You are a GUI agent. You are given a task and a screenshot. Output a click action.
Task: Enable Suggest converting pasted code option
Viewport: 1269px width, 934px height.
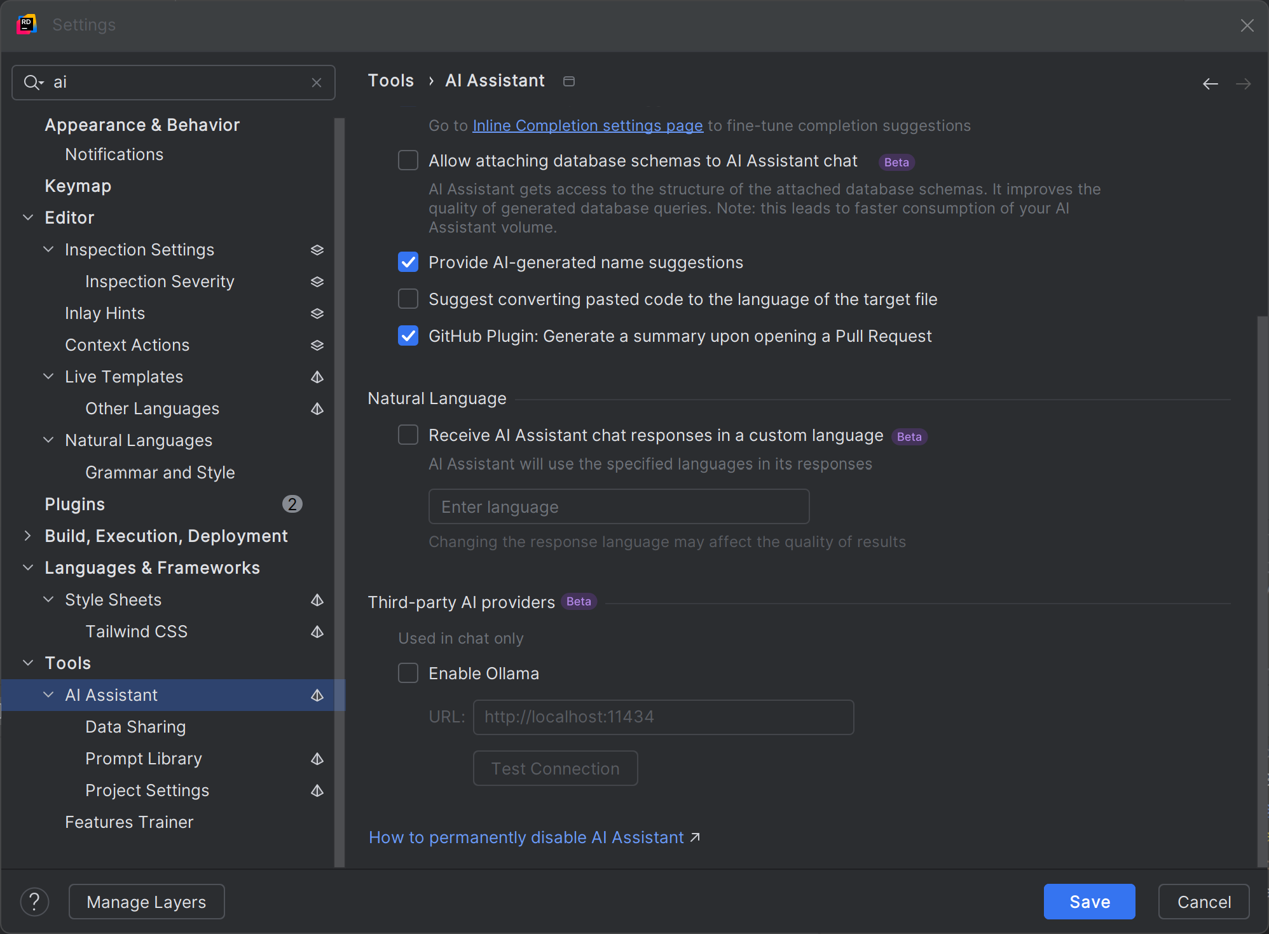tap(408, 299)
